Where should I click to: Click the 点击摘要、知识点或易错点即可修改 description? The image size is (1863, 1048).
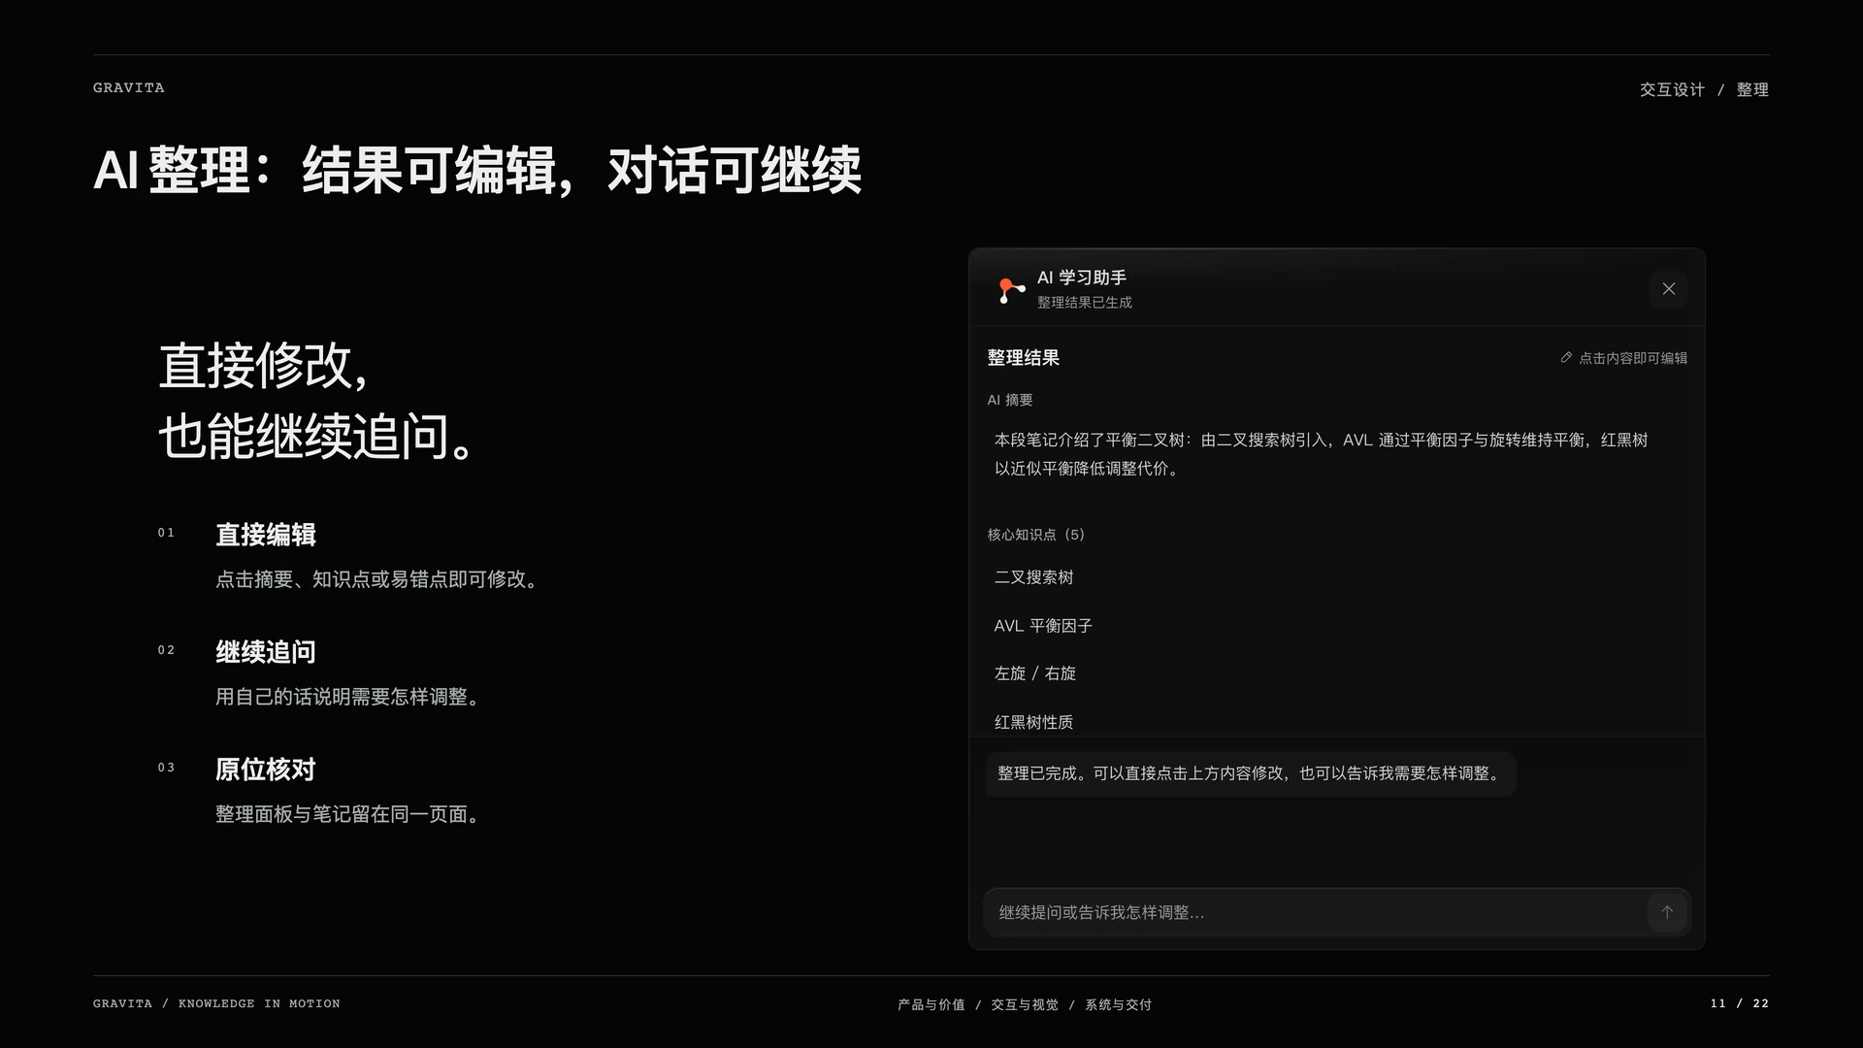coord(378,579)
